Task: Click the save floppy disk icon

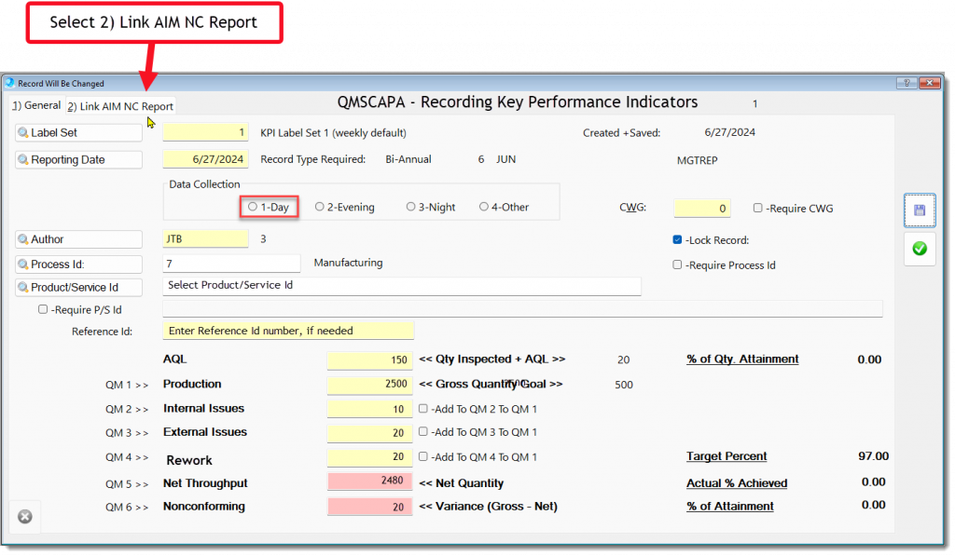Action: tap(919, 210)
